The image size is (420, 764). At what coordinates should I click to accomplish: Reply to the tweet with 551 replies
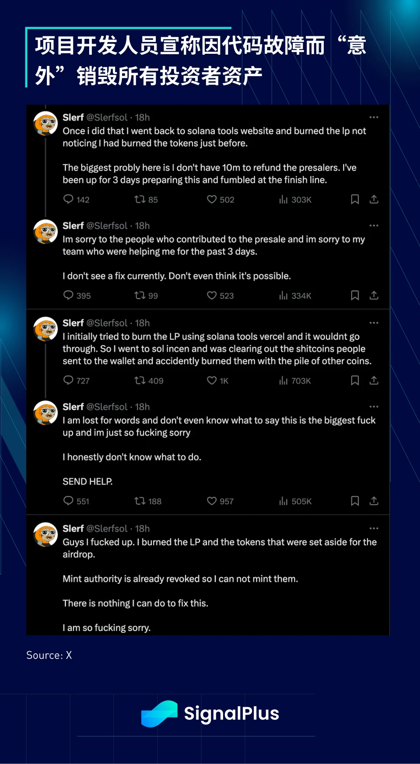(x=68, y=501)
